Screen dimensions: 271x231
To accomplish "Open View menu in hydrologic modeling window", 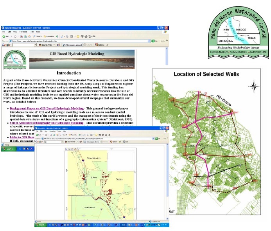I will (15, 32).
